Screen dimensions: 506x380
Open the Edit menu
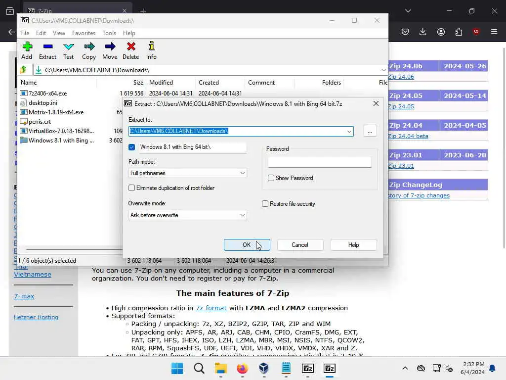pyautogui.click(x=41, y=33)
